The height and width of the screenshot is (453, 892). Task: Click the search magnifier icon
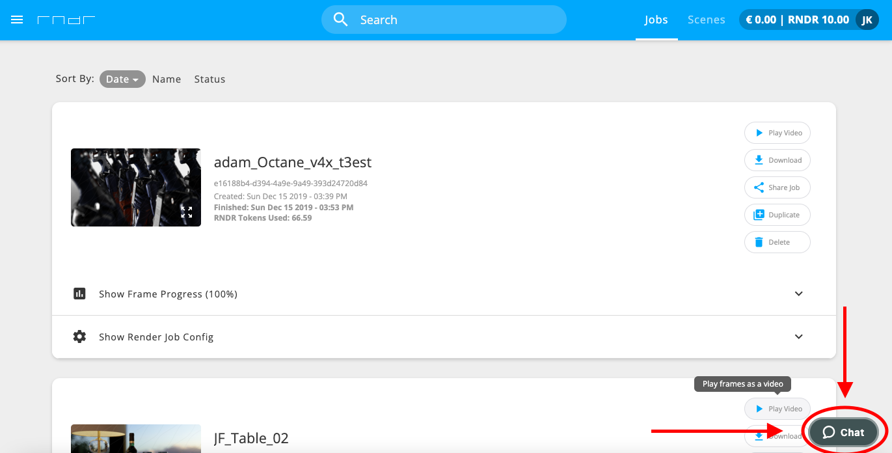point(341,20)
